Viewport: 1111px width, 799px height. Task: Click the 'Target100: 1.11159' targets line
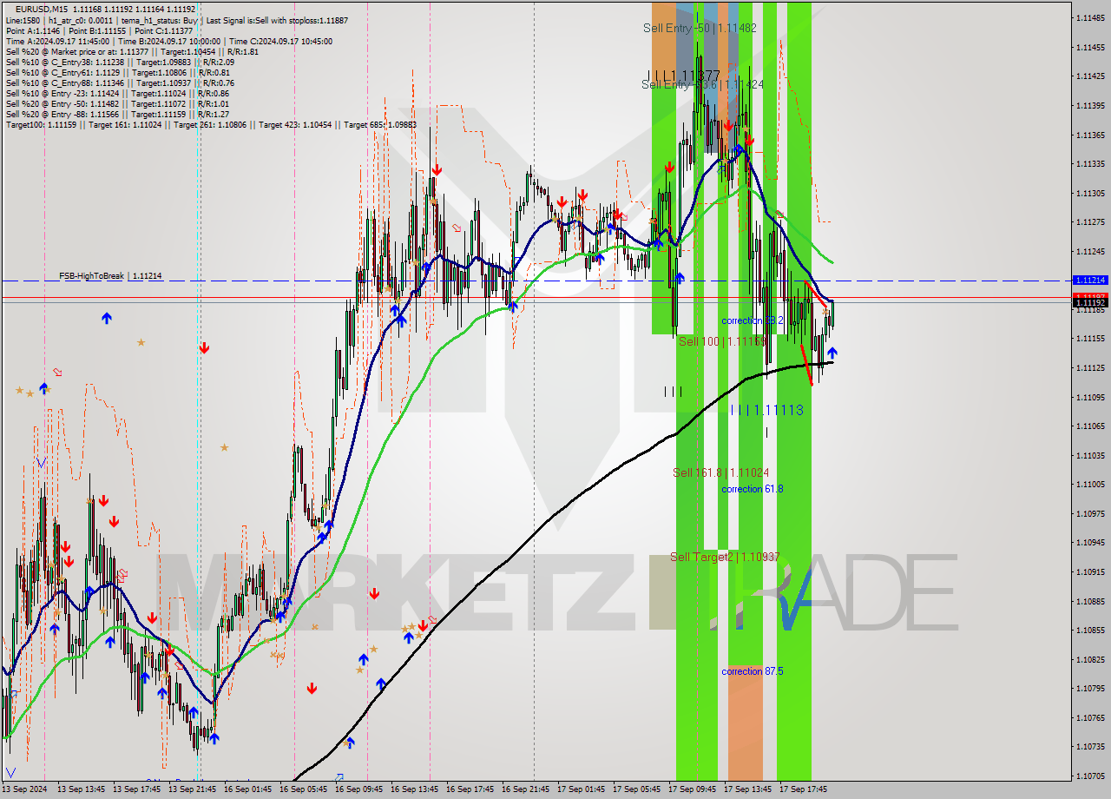pyautogui.click(x=211, y=124)
